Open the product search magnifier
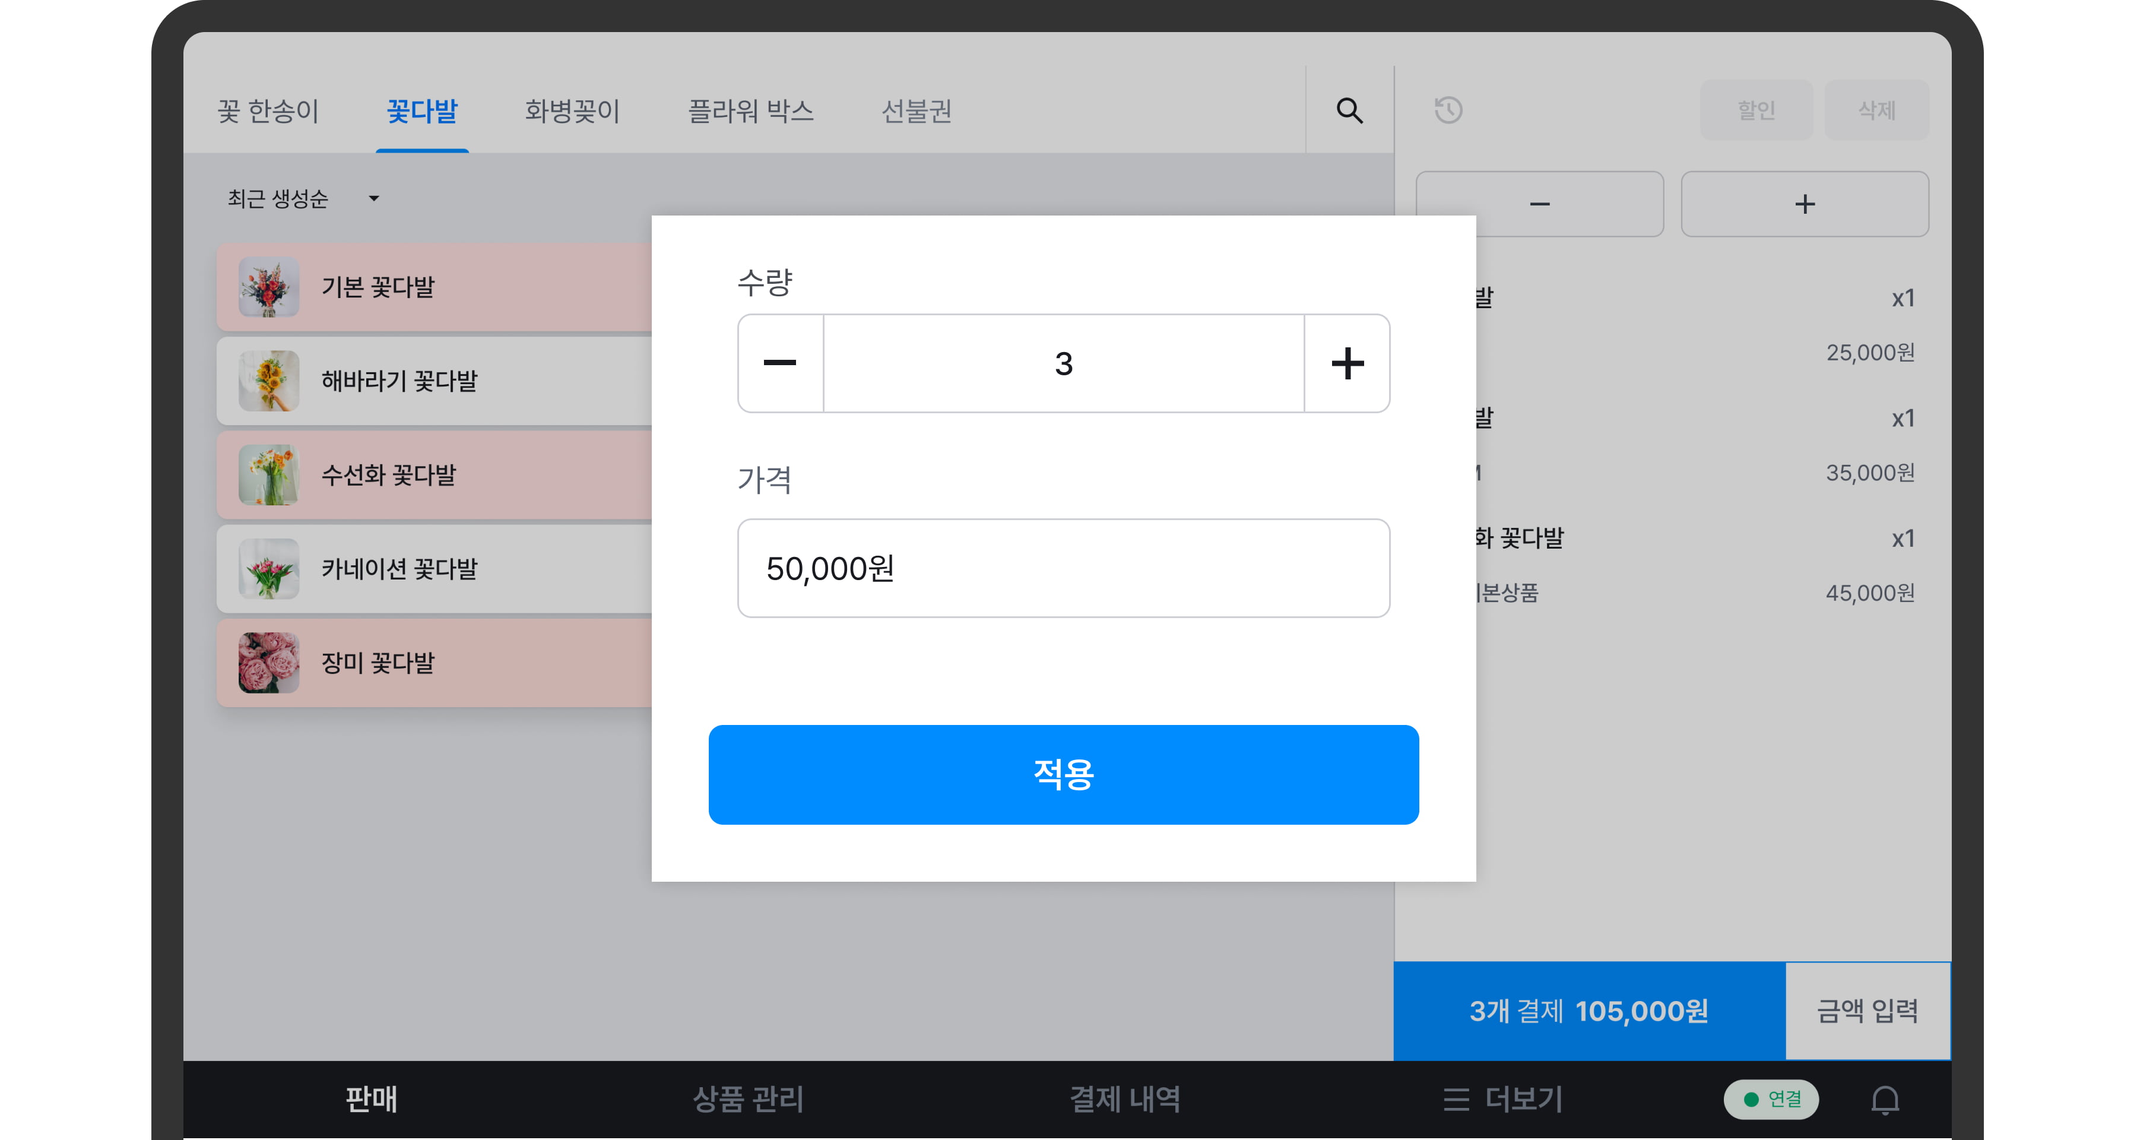 (1349, 110)
